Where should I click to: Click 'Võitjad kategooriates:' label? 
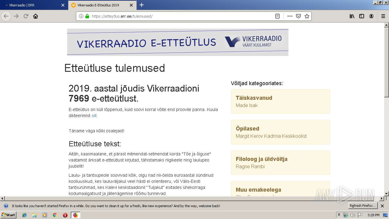[x=257, y=83]
